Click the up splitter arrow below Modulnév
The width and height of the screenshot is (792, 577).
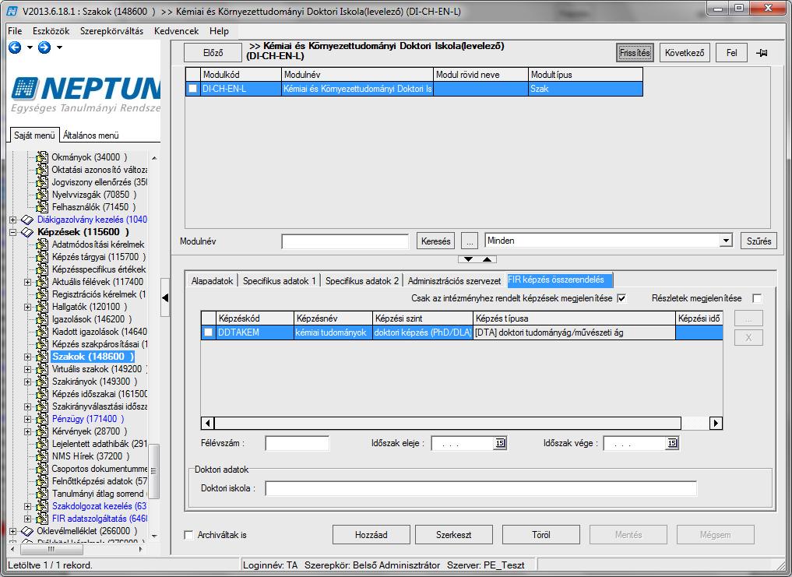click(x=488, y=259)
